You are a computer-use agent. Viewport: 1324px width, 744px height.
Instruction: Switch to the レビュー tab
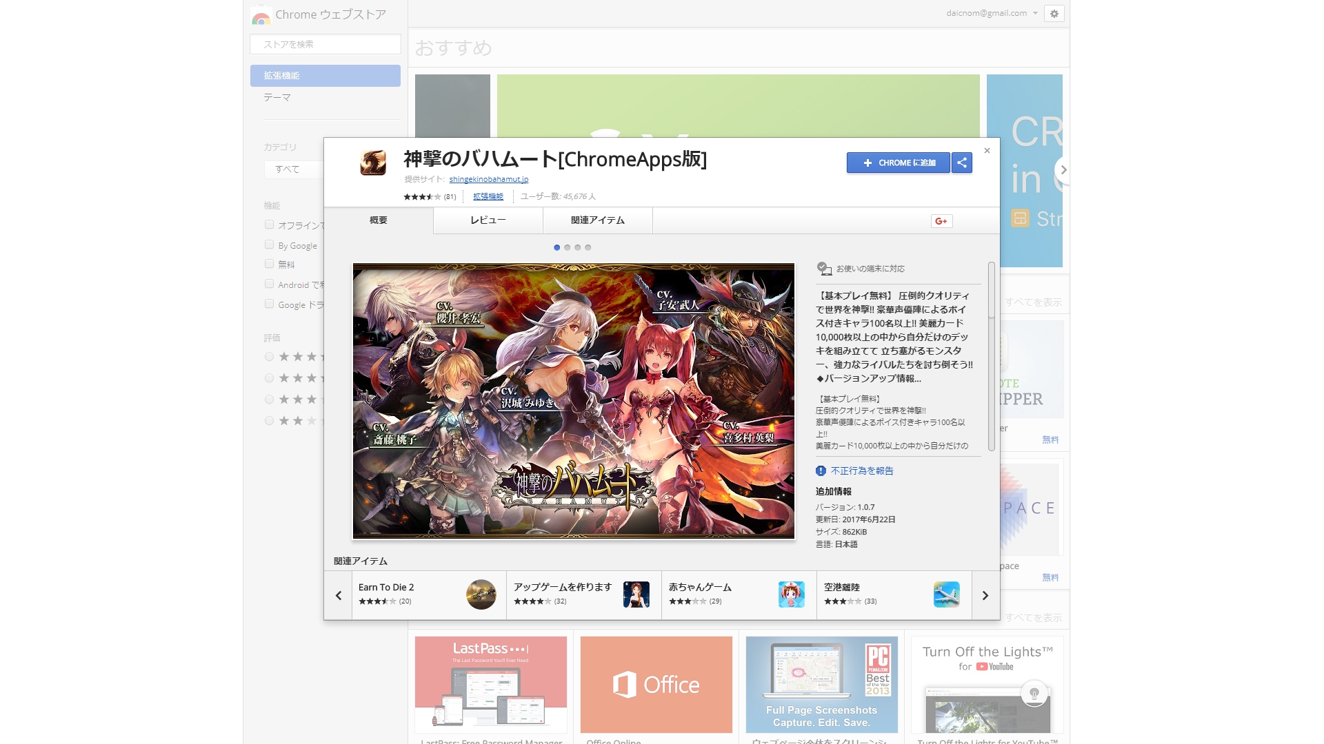point(488,220)
